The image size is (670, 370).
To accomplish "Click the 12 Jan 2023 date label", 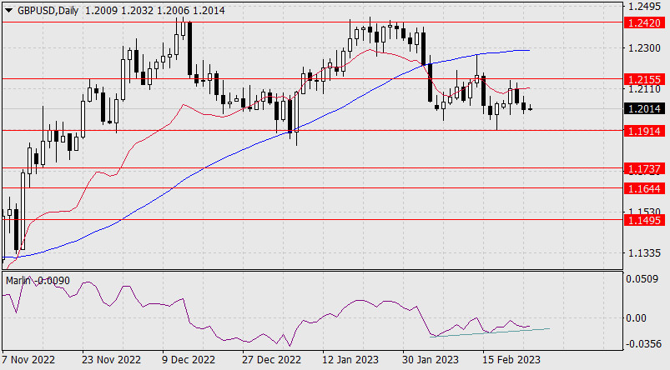I will click(350, 360).
